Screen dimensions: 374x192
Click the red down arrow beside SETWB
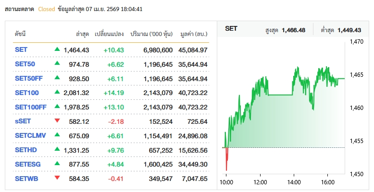58,178
